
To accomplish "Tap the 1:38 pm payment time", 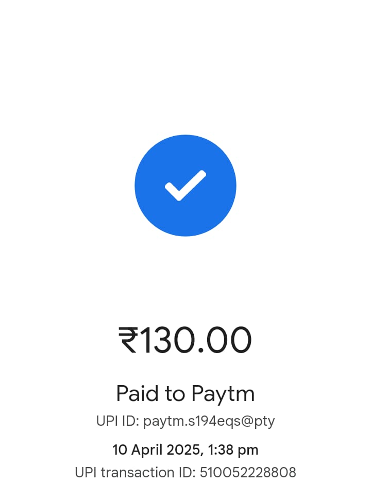I will (x=233, y=450).
